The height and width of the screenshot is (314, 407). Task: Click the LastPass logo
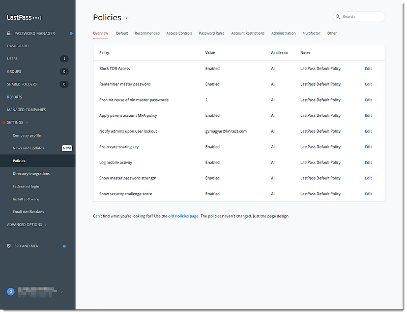tap(24, 17)
